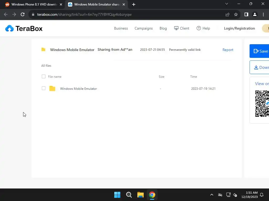This screenshot has width=269, height=201.
Task: Click the All files breadcrumb
Action: (46, 66)
